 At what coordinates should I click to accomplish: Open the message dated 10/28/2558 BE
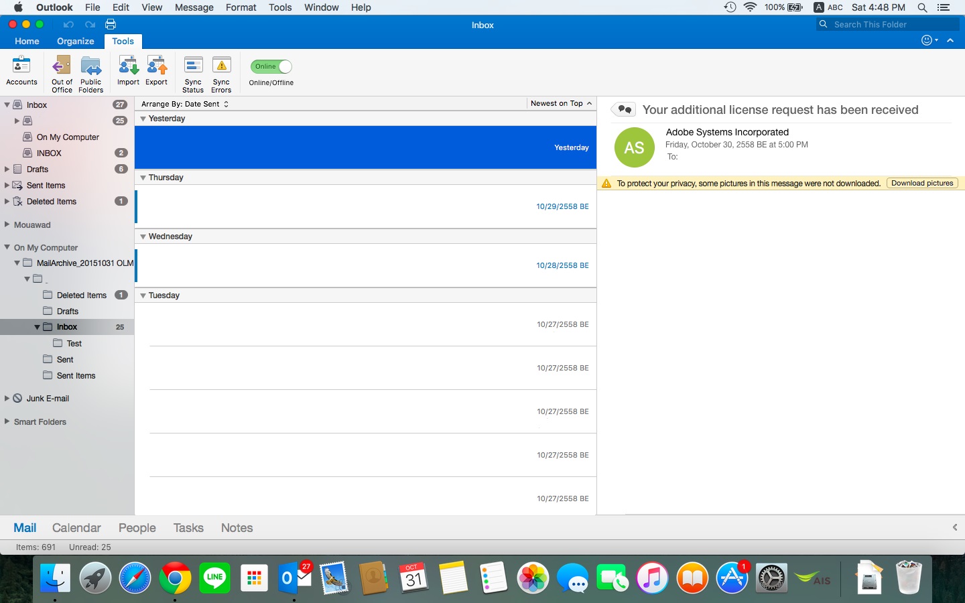(366, 265)
